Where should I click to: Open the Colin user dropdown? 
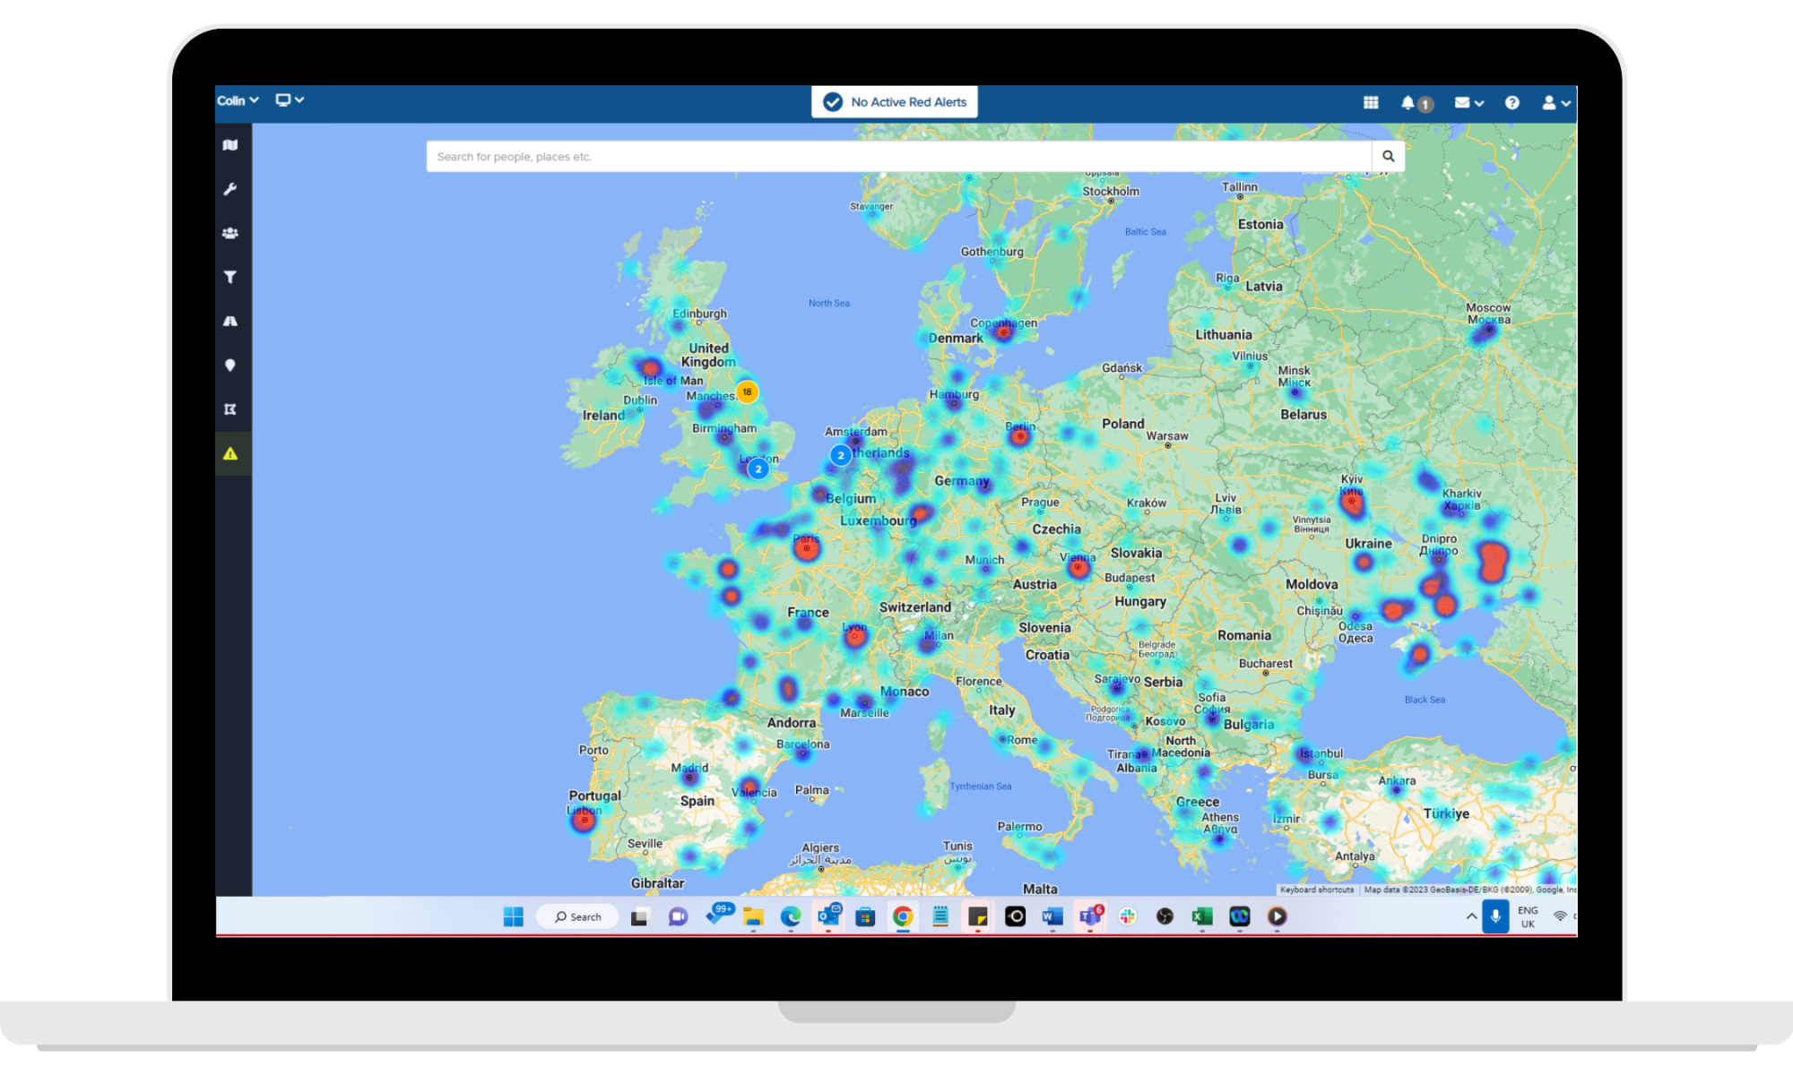click(x=238, y=100)
